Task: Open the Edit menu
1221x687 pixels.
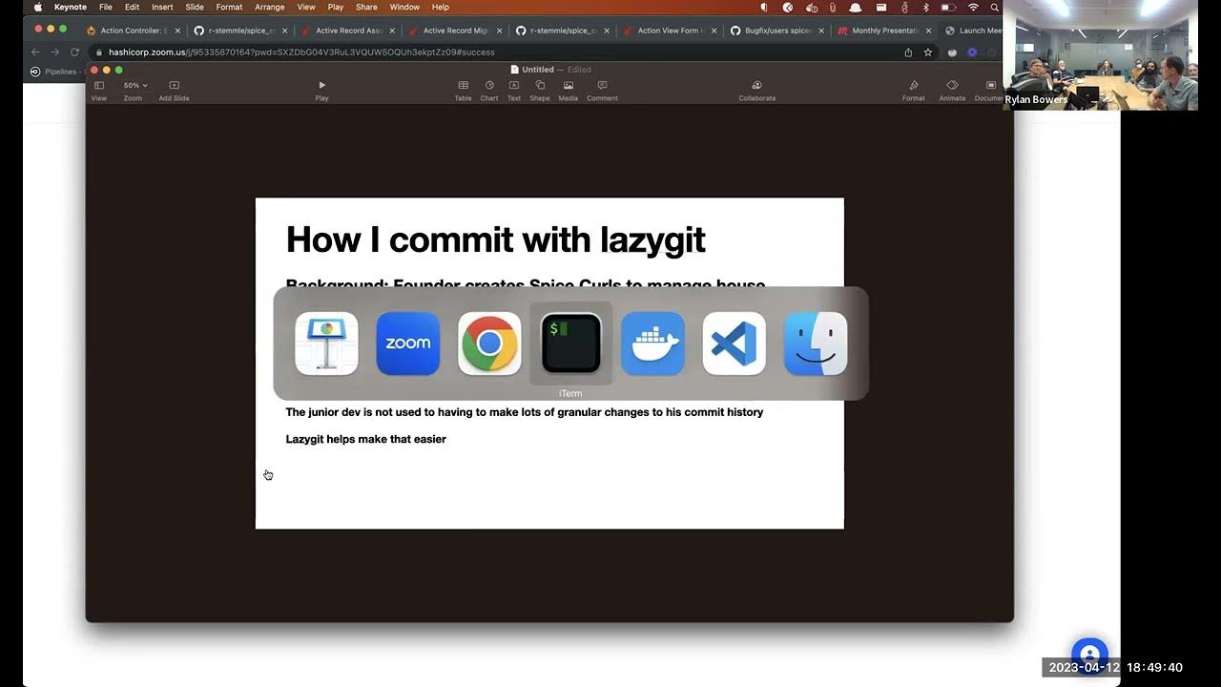Action: (132, 7)
